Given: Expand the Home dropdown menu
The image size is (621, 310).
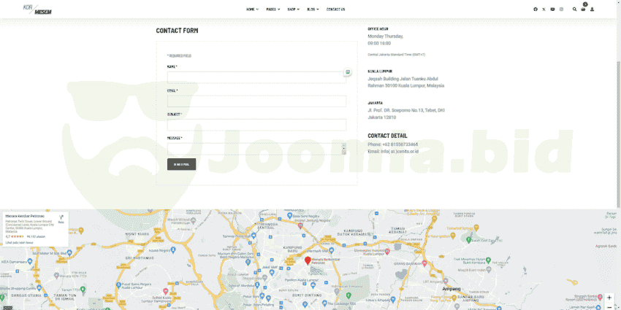Looking at the screenshot, I should pyautogui.click(x=252, y=9).
